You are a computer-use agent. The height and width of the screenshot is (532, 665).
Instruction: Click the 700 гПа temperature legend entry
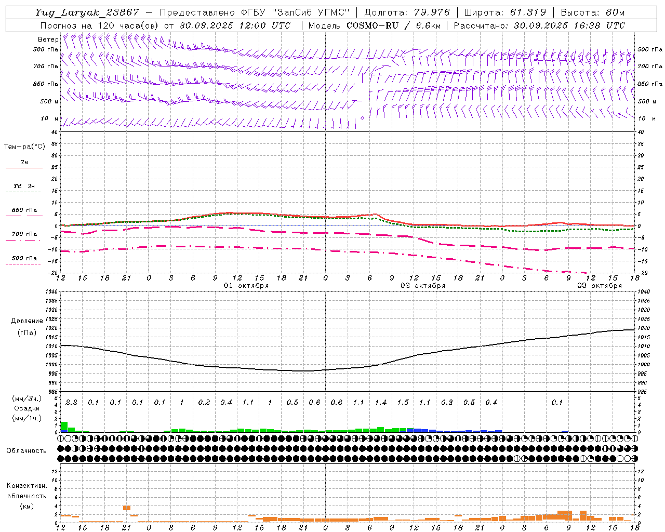(24, 234)
